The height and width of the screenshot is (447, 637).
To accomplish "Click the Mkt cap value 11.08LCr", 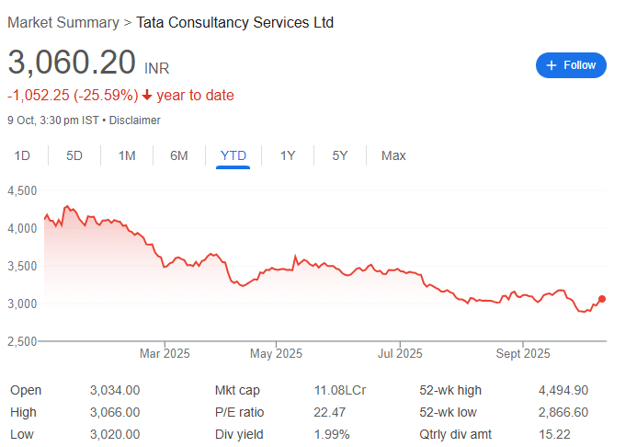I will 340,391.
